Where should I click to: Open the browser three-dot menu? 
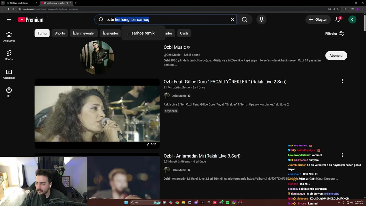click(363, 9)
